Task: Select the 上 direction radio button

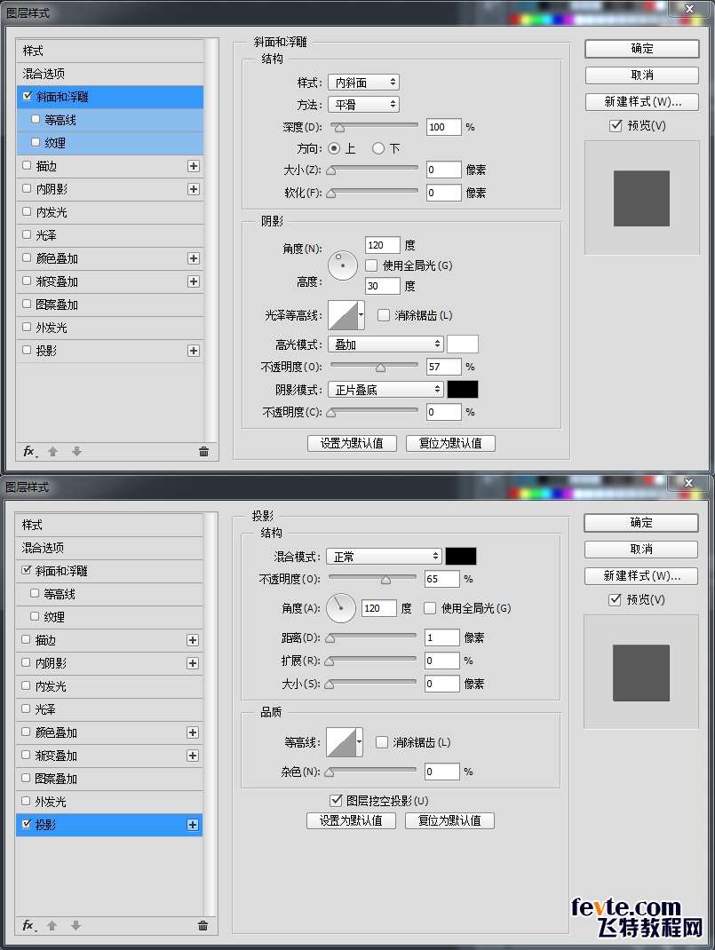Action: (334, 148)
